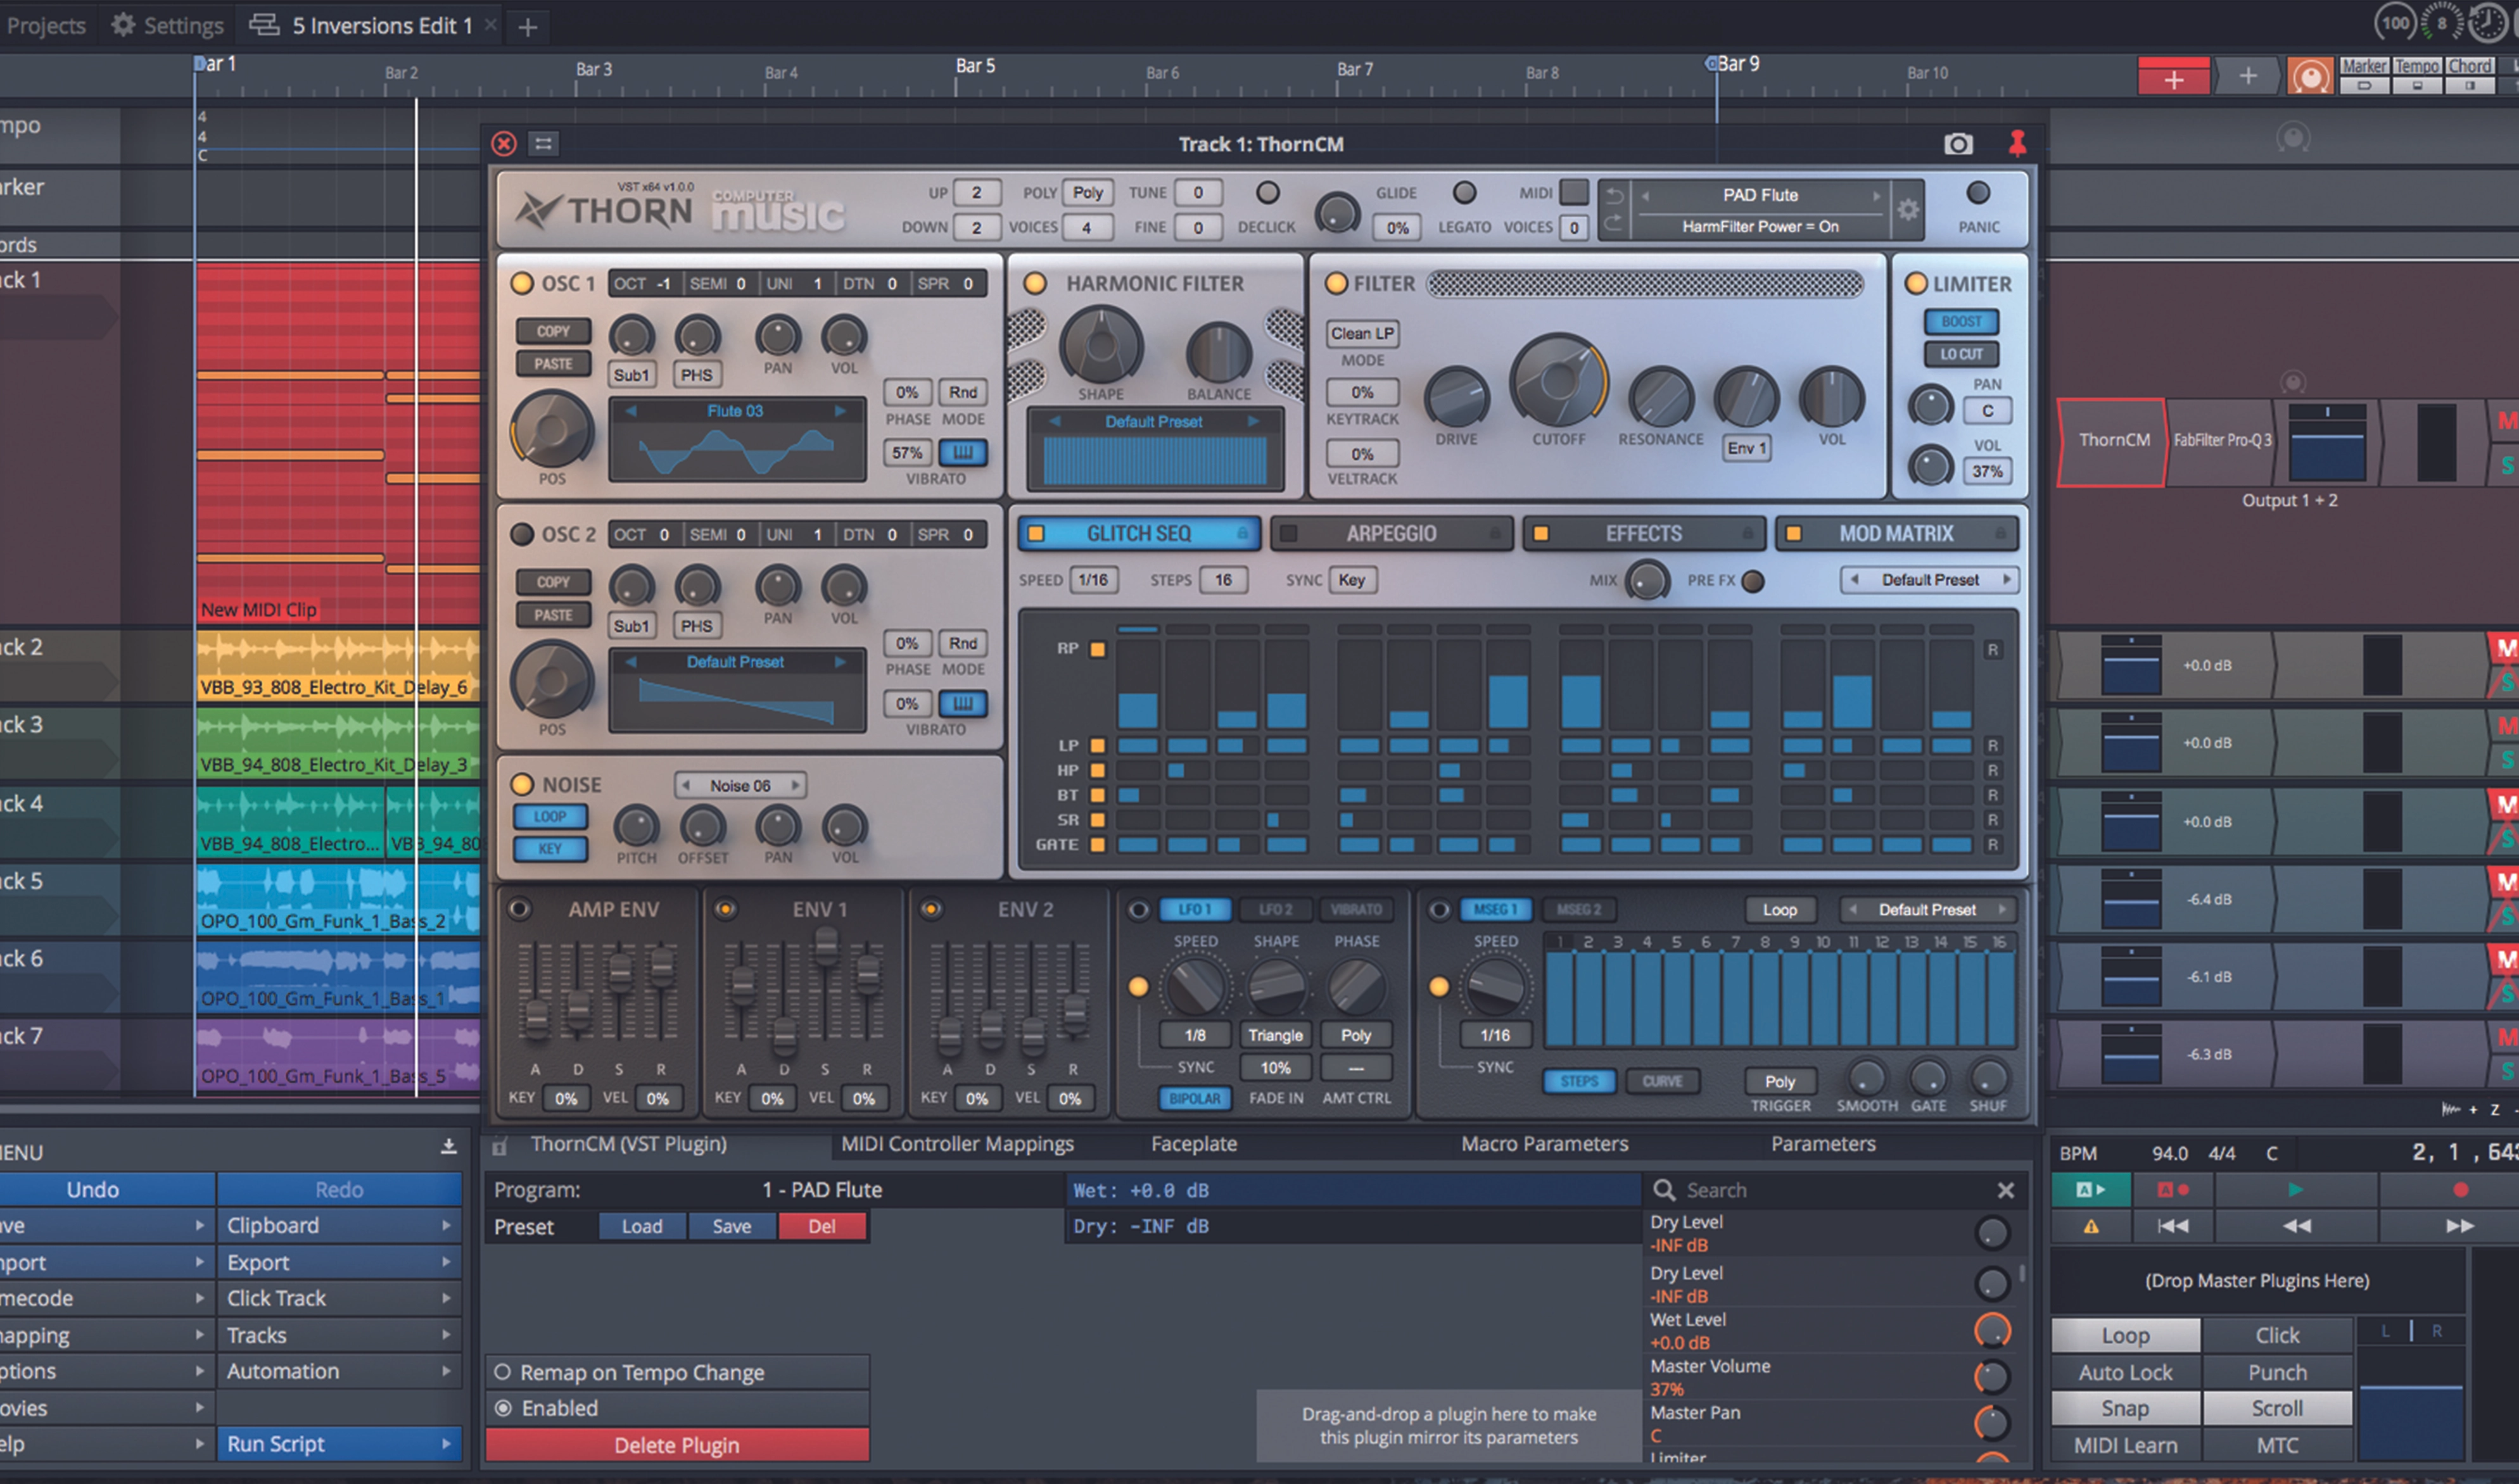Open Thorn settings gear icon beside preset name

[1908, 210]
